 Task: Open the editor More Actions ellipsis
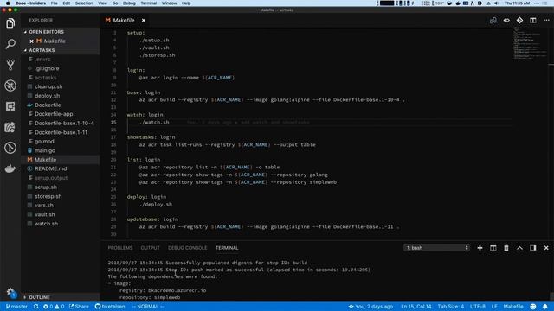[x=546, y=21]
